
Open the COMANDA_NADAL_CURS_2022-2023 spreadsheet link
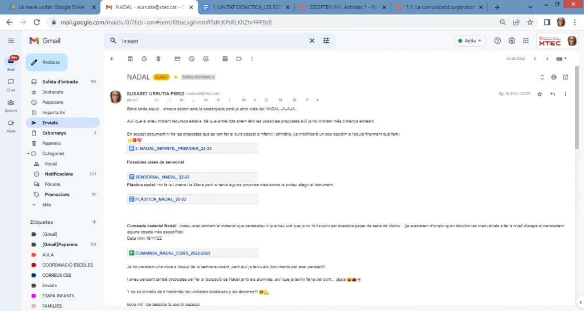(x=173, y=253)
